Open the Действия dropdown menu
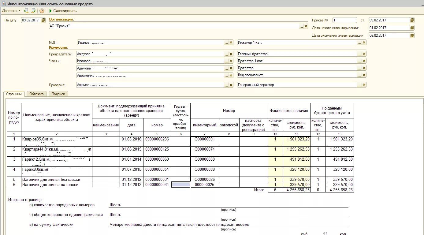 click(x=11, y=11)
